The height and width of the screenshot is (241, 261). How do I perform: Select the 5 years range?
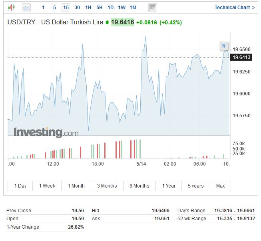196,186
